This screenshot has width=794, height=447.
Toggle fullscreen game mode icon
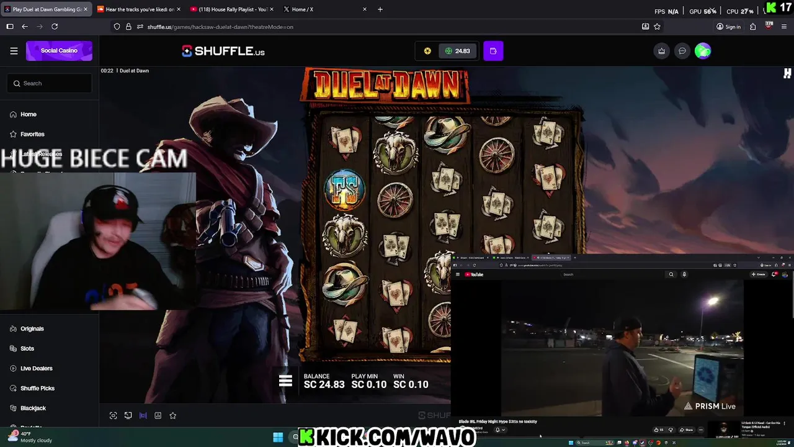[x=113, y=415]
